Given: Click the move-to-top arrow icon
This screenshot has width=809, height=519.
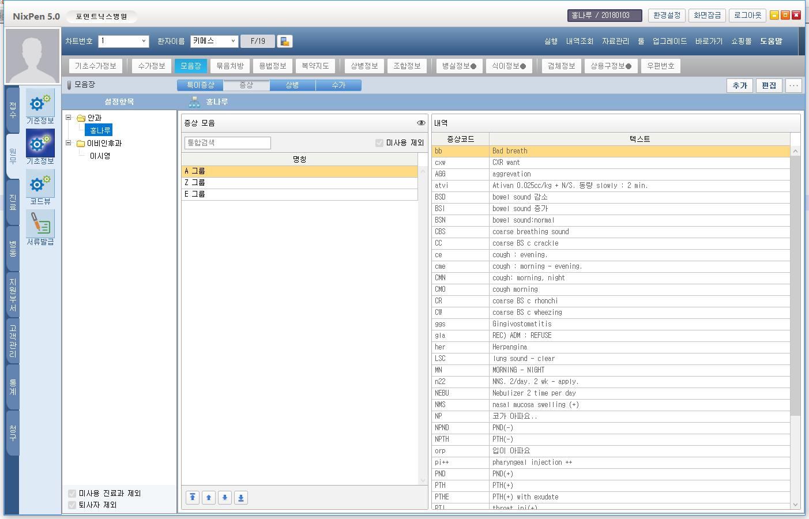Looking at the screenshot, I should (193, 498).
